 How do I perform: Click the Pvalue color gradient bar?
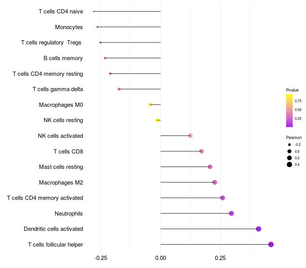[290, 110]
